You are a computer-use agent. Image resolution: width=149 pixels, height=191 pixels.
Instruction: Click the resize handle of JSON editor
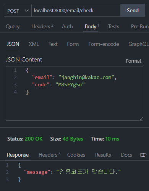click(141, 118)
